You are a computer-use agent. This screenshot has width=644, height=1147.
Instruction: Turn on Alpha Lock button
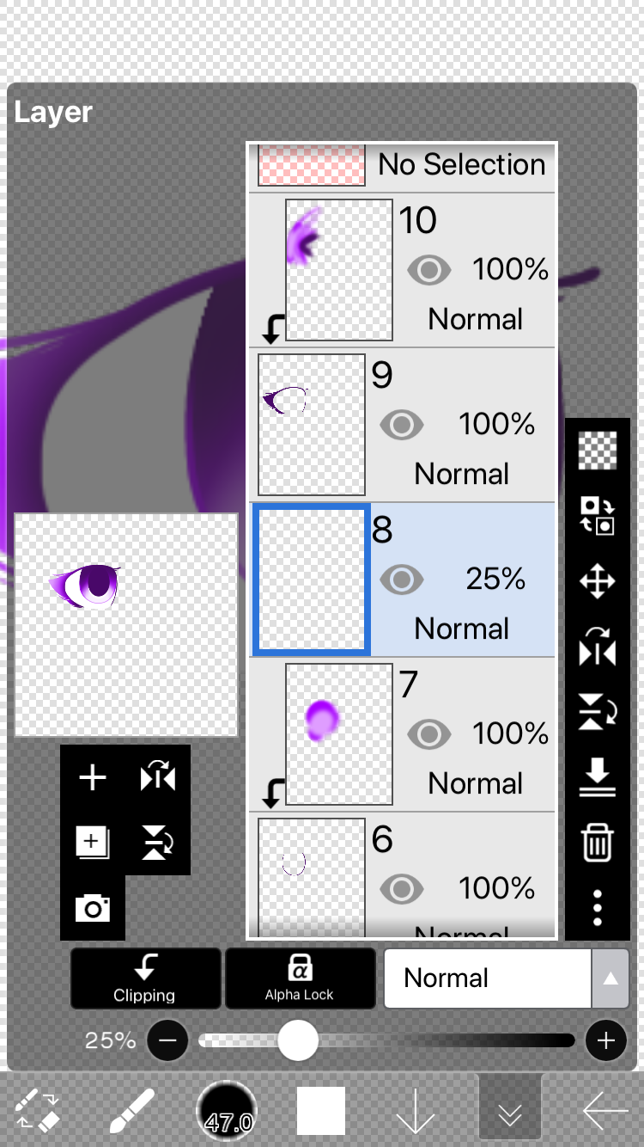pyautogui.click(x=300, y=978)
